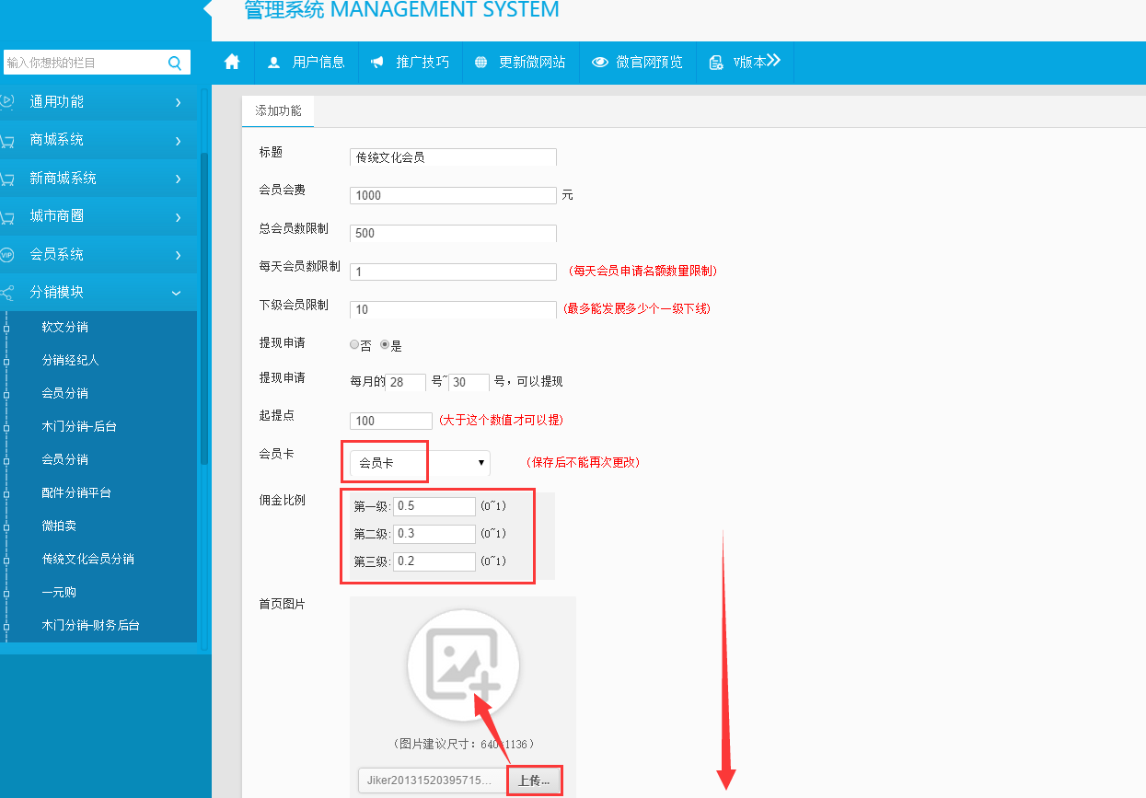Click the 标题 input field
The height and width of the screenshot is (798, 1146).
453,157
